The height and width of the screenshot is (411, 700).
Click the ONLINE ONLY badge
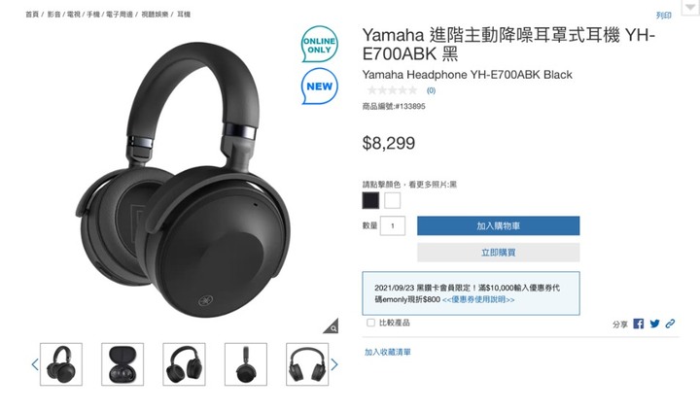[x=319, y=44]
